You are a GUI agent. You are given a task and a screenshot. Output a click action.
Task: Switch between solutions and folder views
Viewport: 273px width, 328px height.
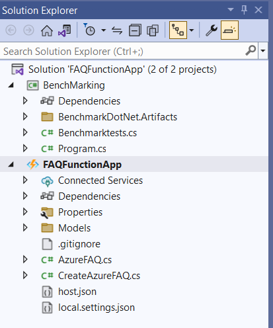click(x=64, y=30)
